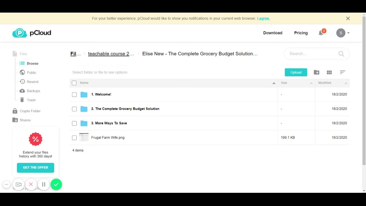Image resolution: width=366 pixels, height=206 pixels.
Task: Click the Rewind clock icon
Action: pyautogui.click(x=22, y=82)
